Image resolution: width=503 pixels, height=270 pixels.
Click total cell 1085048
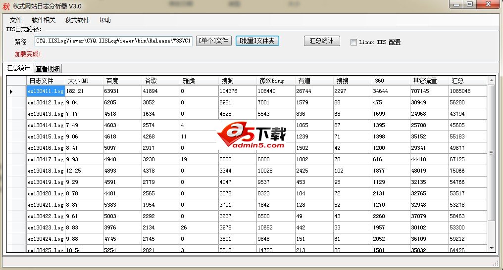[467, 91]
